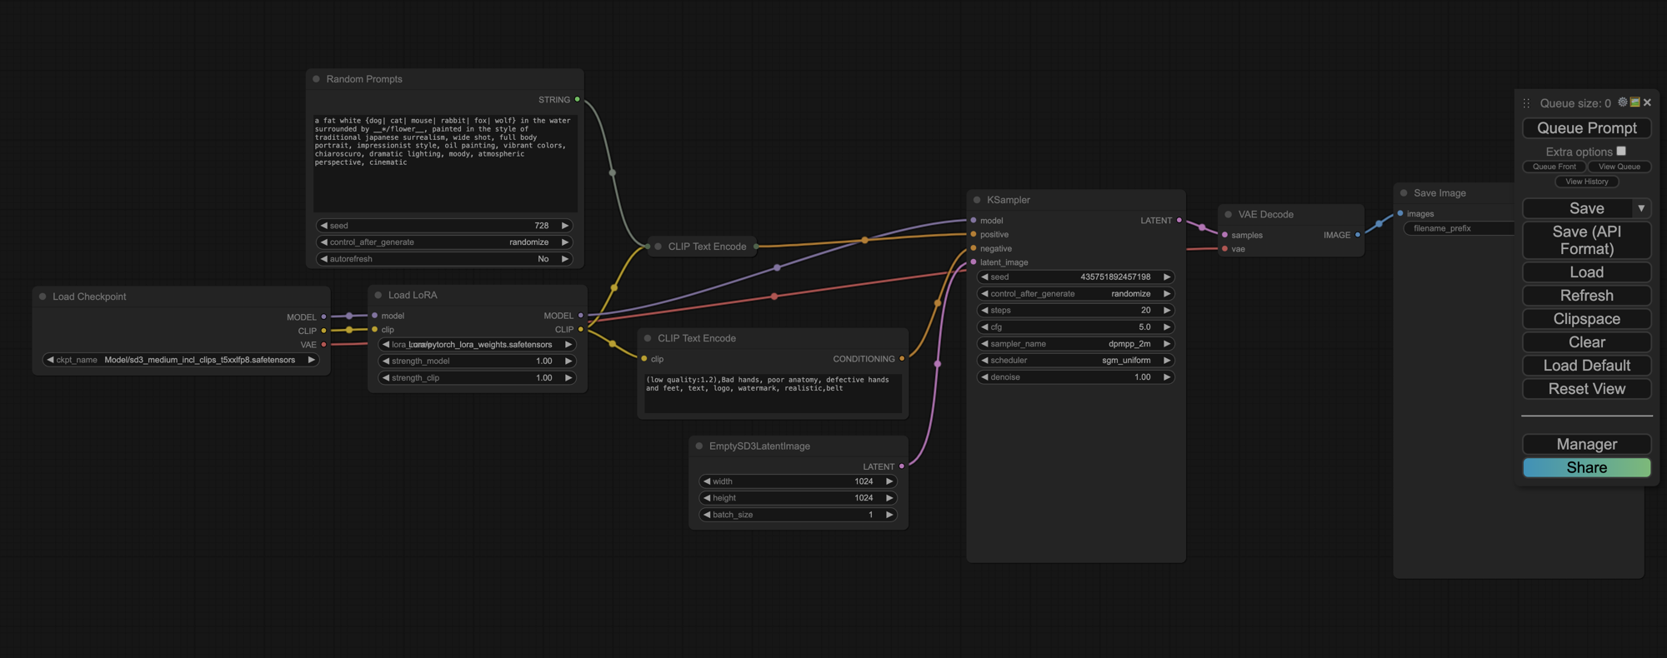Open the sampler_name dropdown showing dpmpp_2m
This screenshot has width=1667, height=658.
click(x=1075, y=344)
